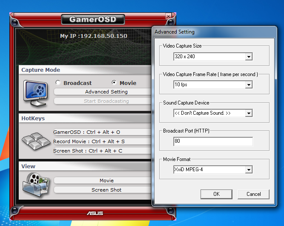Click the HotKeys section header

coord(85,119)
